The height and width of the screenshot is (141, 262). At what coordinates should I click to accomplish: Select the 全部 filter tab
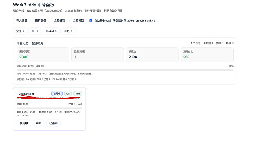pyautogui.click(x=20, y=31)
